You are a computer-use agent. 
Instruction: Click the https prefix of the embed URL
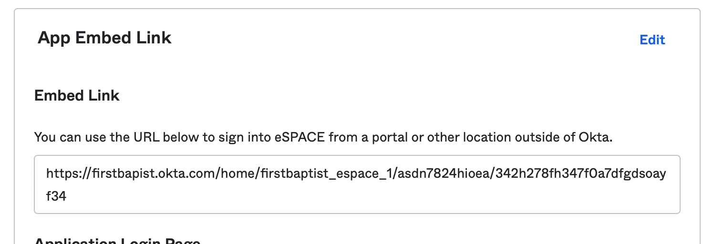click(62, 173)
